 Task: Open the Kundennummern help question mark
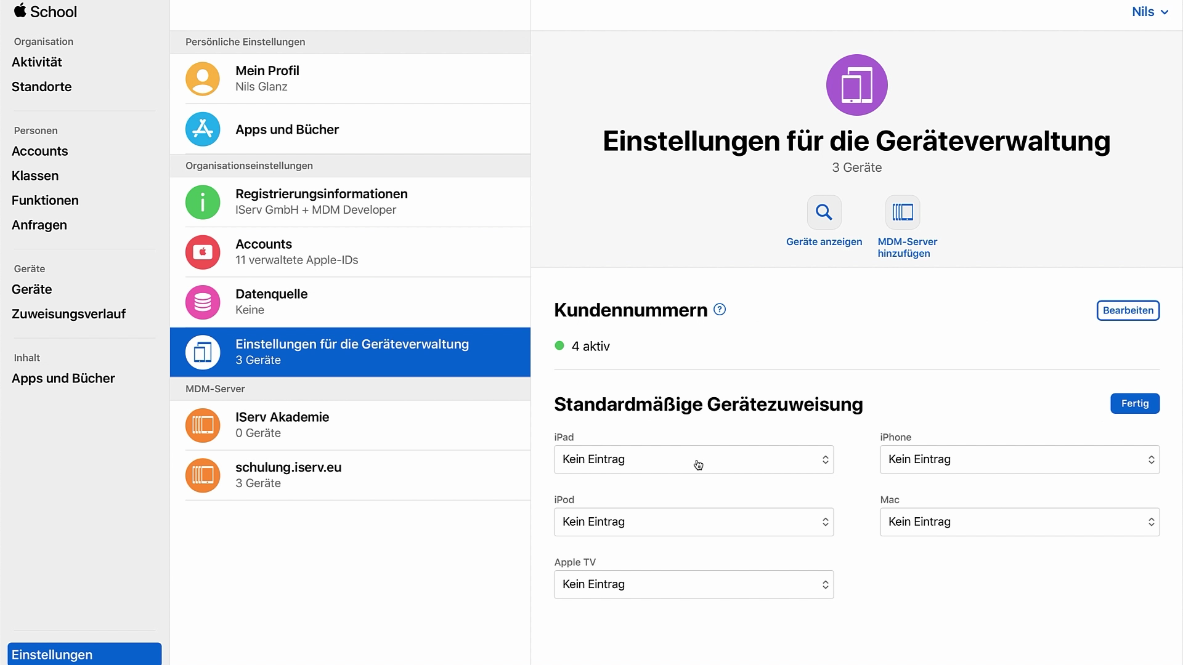pos(719,310)
